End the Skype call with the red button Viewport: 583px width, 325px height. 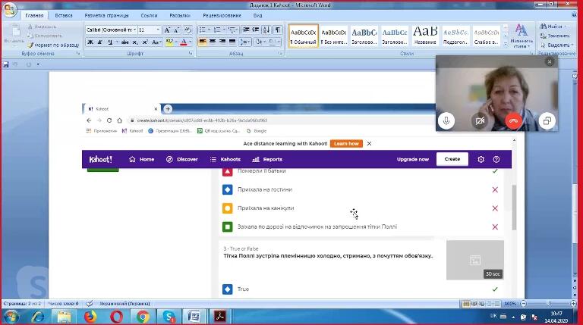(513, 121)
